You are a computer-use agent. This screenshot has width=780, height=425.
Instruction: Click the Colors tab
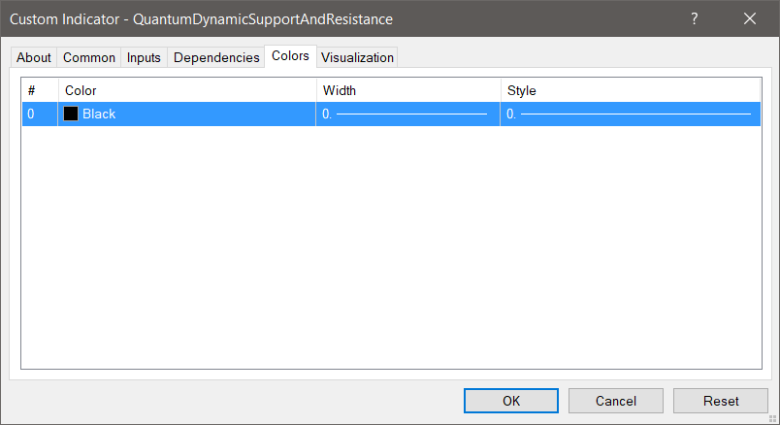point(290,56)
